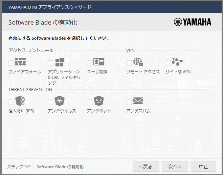The width and height of the screenshot is (223, 175).
Task: Click the アプリケーション & URL フィルタリング label
Action: [x=64, y=77]
